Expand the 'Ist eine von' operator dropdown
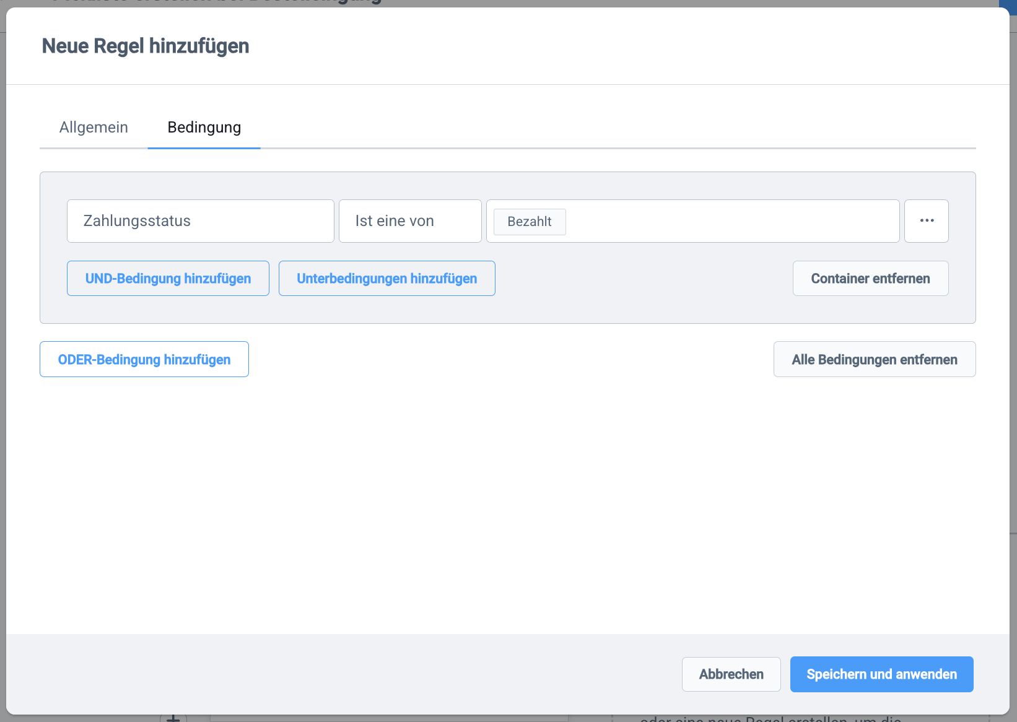The height and width of the screenshot is (722, 1017). 409,221
